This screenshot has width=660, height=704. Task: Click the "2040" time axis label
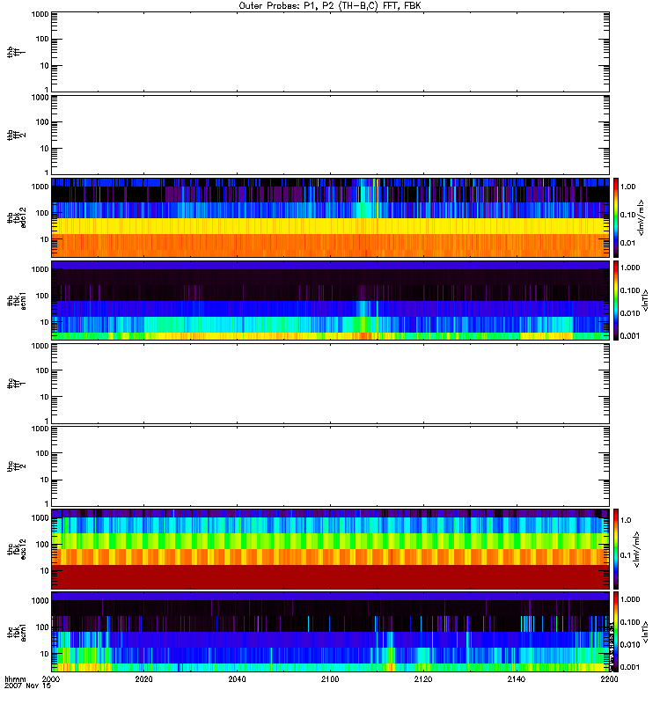click(237, 679)
